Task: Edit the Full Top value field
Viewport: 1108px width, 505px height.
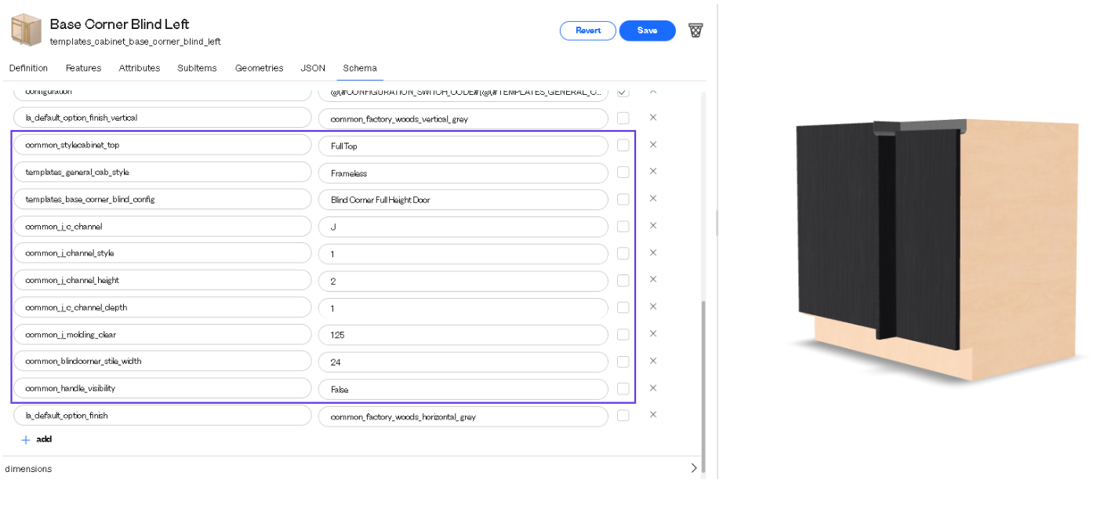Action: (463, 146)
